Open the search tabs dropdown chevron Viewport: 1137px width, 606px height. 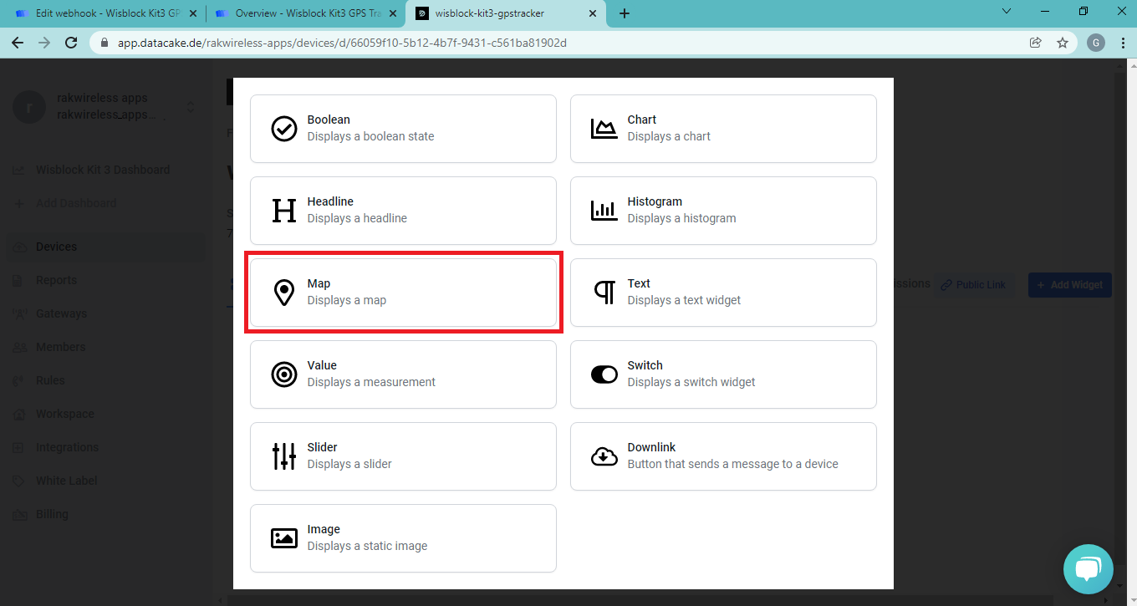tap(1006, 12)
